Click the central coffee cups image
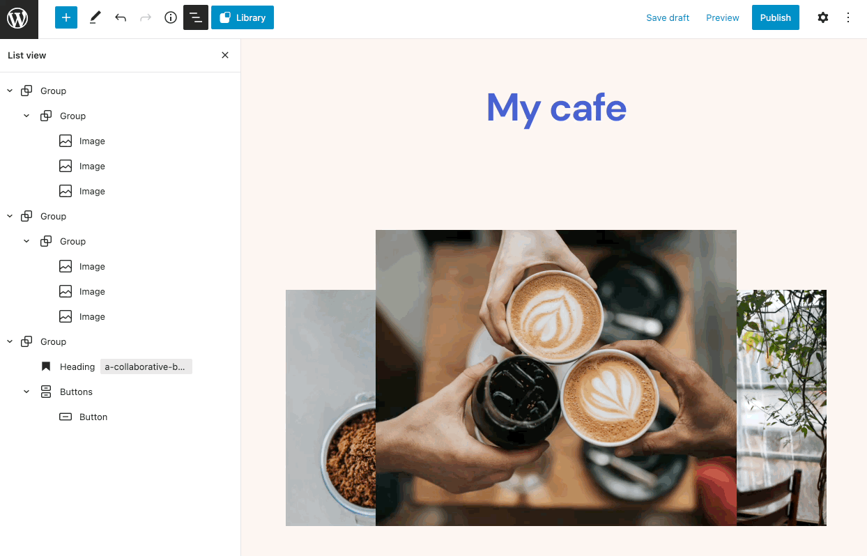This screenshot has height=556, width=867. (556, 378)
